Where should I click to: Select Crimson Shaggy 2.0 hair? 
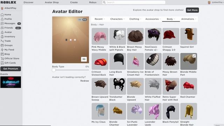(171, 36)
